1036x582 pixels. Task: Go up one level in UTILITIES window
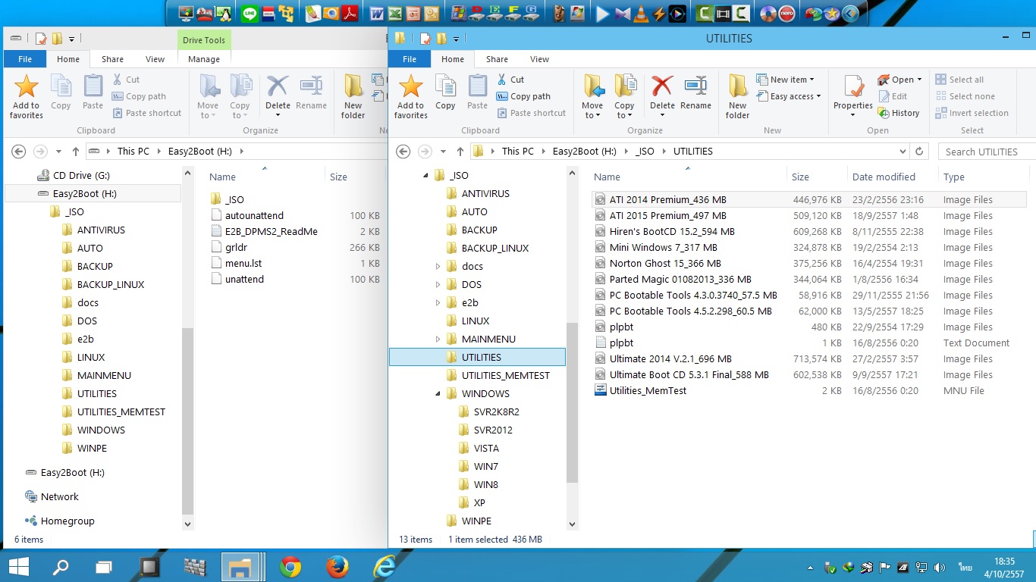pyautogui.click(x=460, y=152)
